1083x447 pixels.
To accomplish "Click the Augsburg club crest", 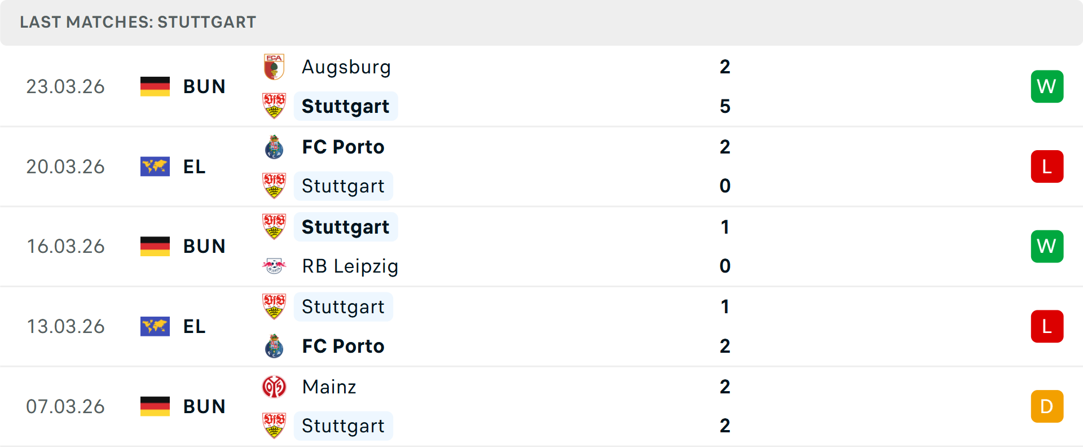I will [274, 67].
